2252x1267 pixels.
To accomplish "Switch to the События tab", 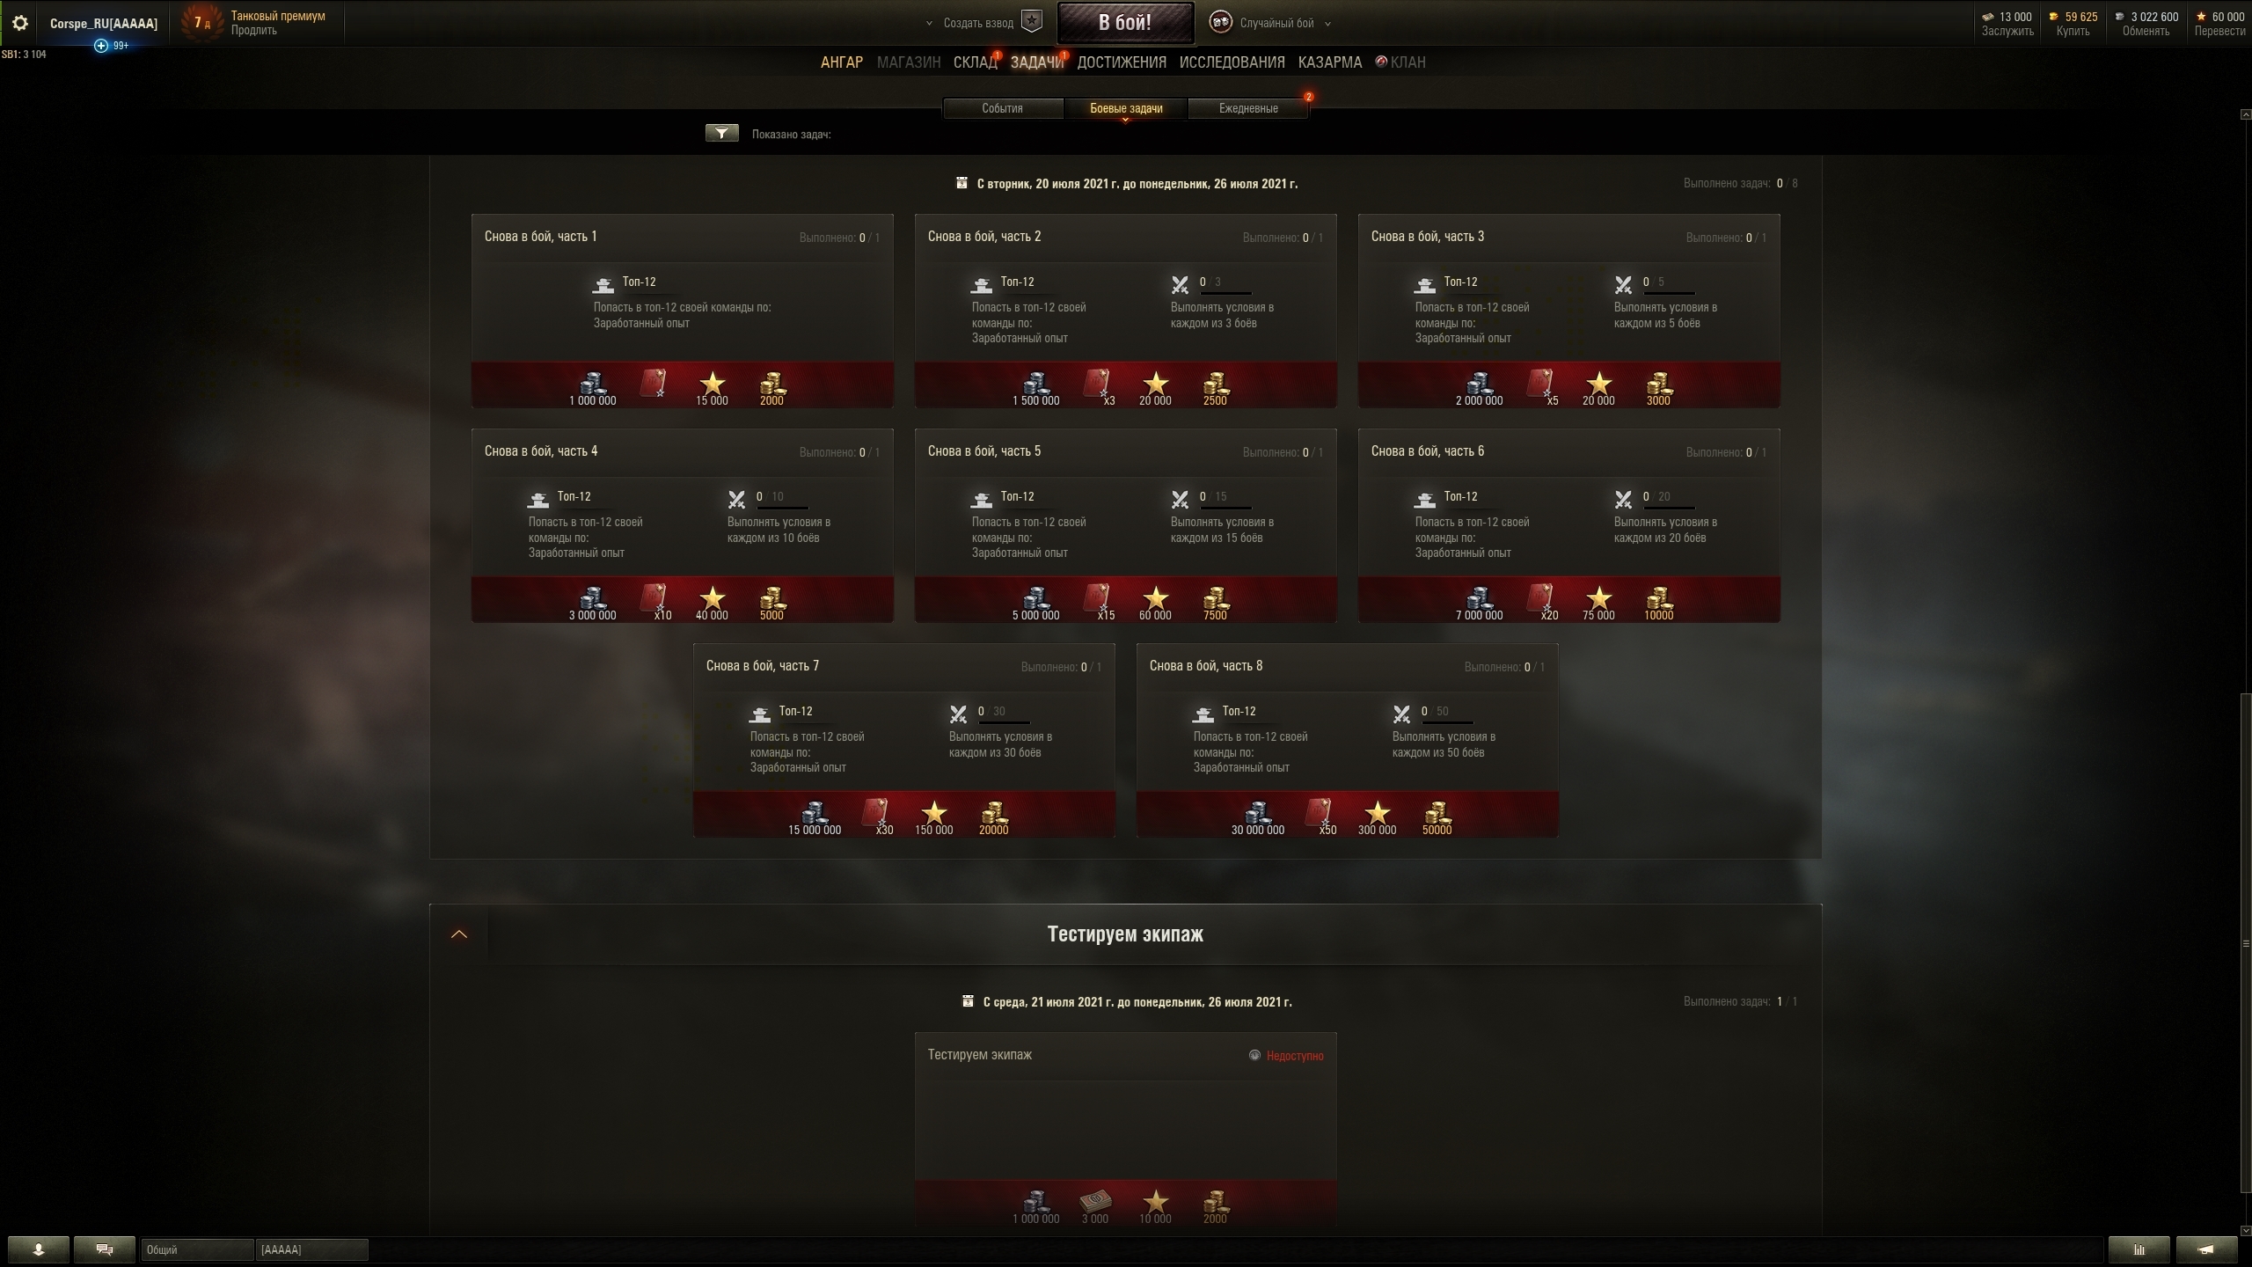I will pos(1002,108).
